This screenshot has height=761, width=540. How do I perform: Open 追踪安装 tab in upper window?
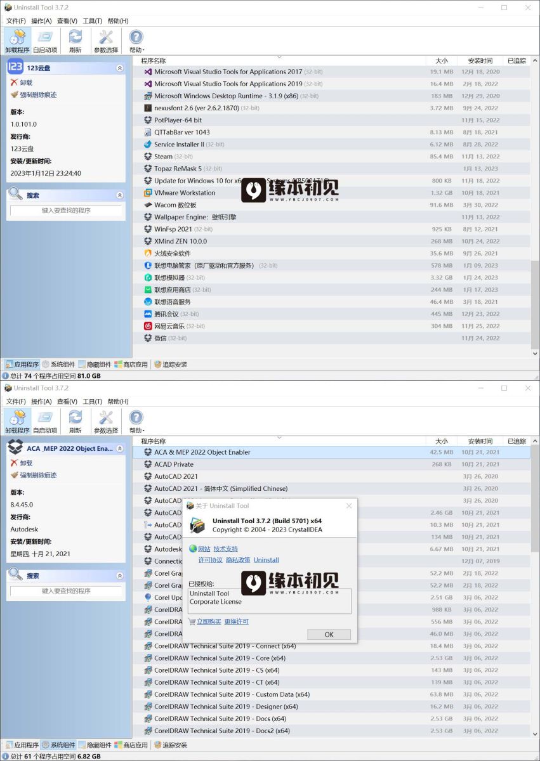point(171,365)
